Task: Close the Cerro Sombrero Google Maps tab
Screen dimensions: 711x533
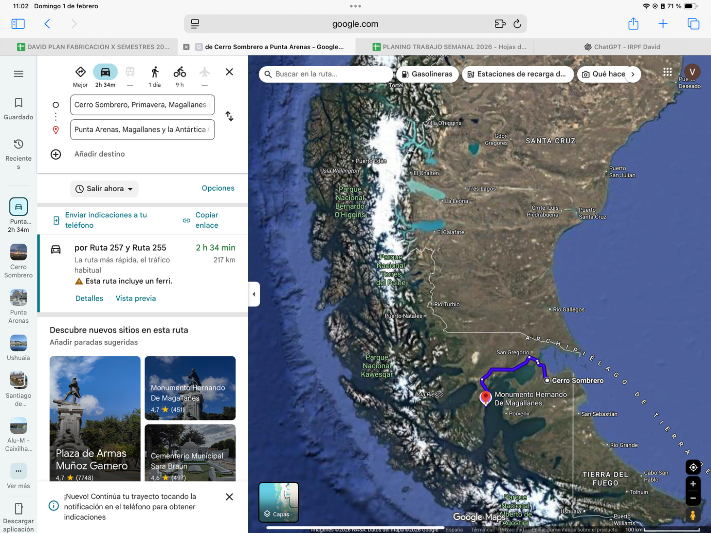Action: click(x=186, y=47)
